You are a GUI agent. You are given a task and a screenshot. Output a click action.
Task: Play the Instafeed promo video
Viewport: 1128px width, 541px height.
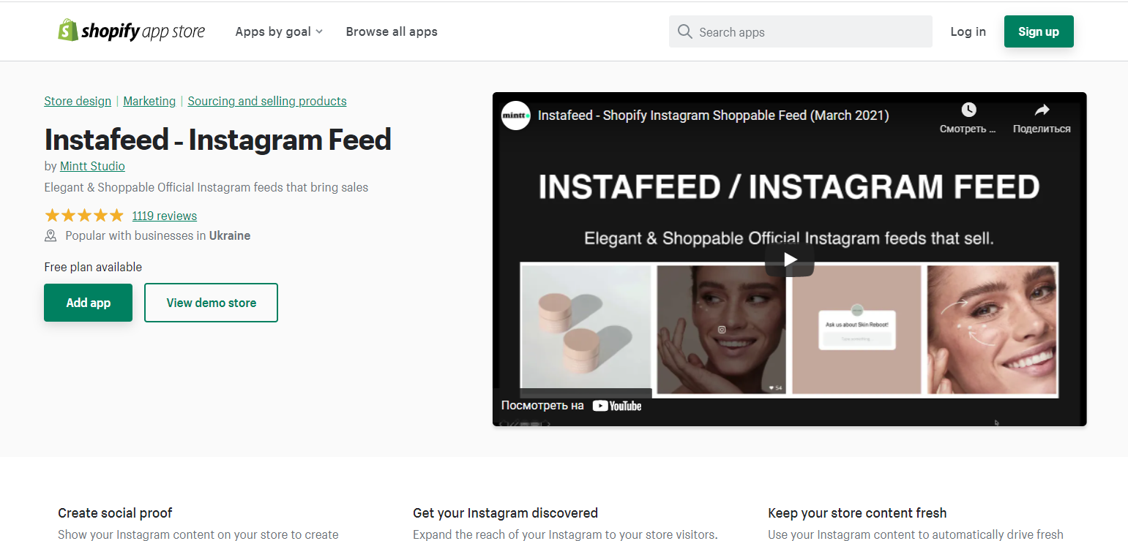789,259
